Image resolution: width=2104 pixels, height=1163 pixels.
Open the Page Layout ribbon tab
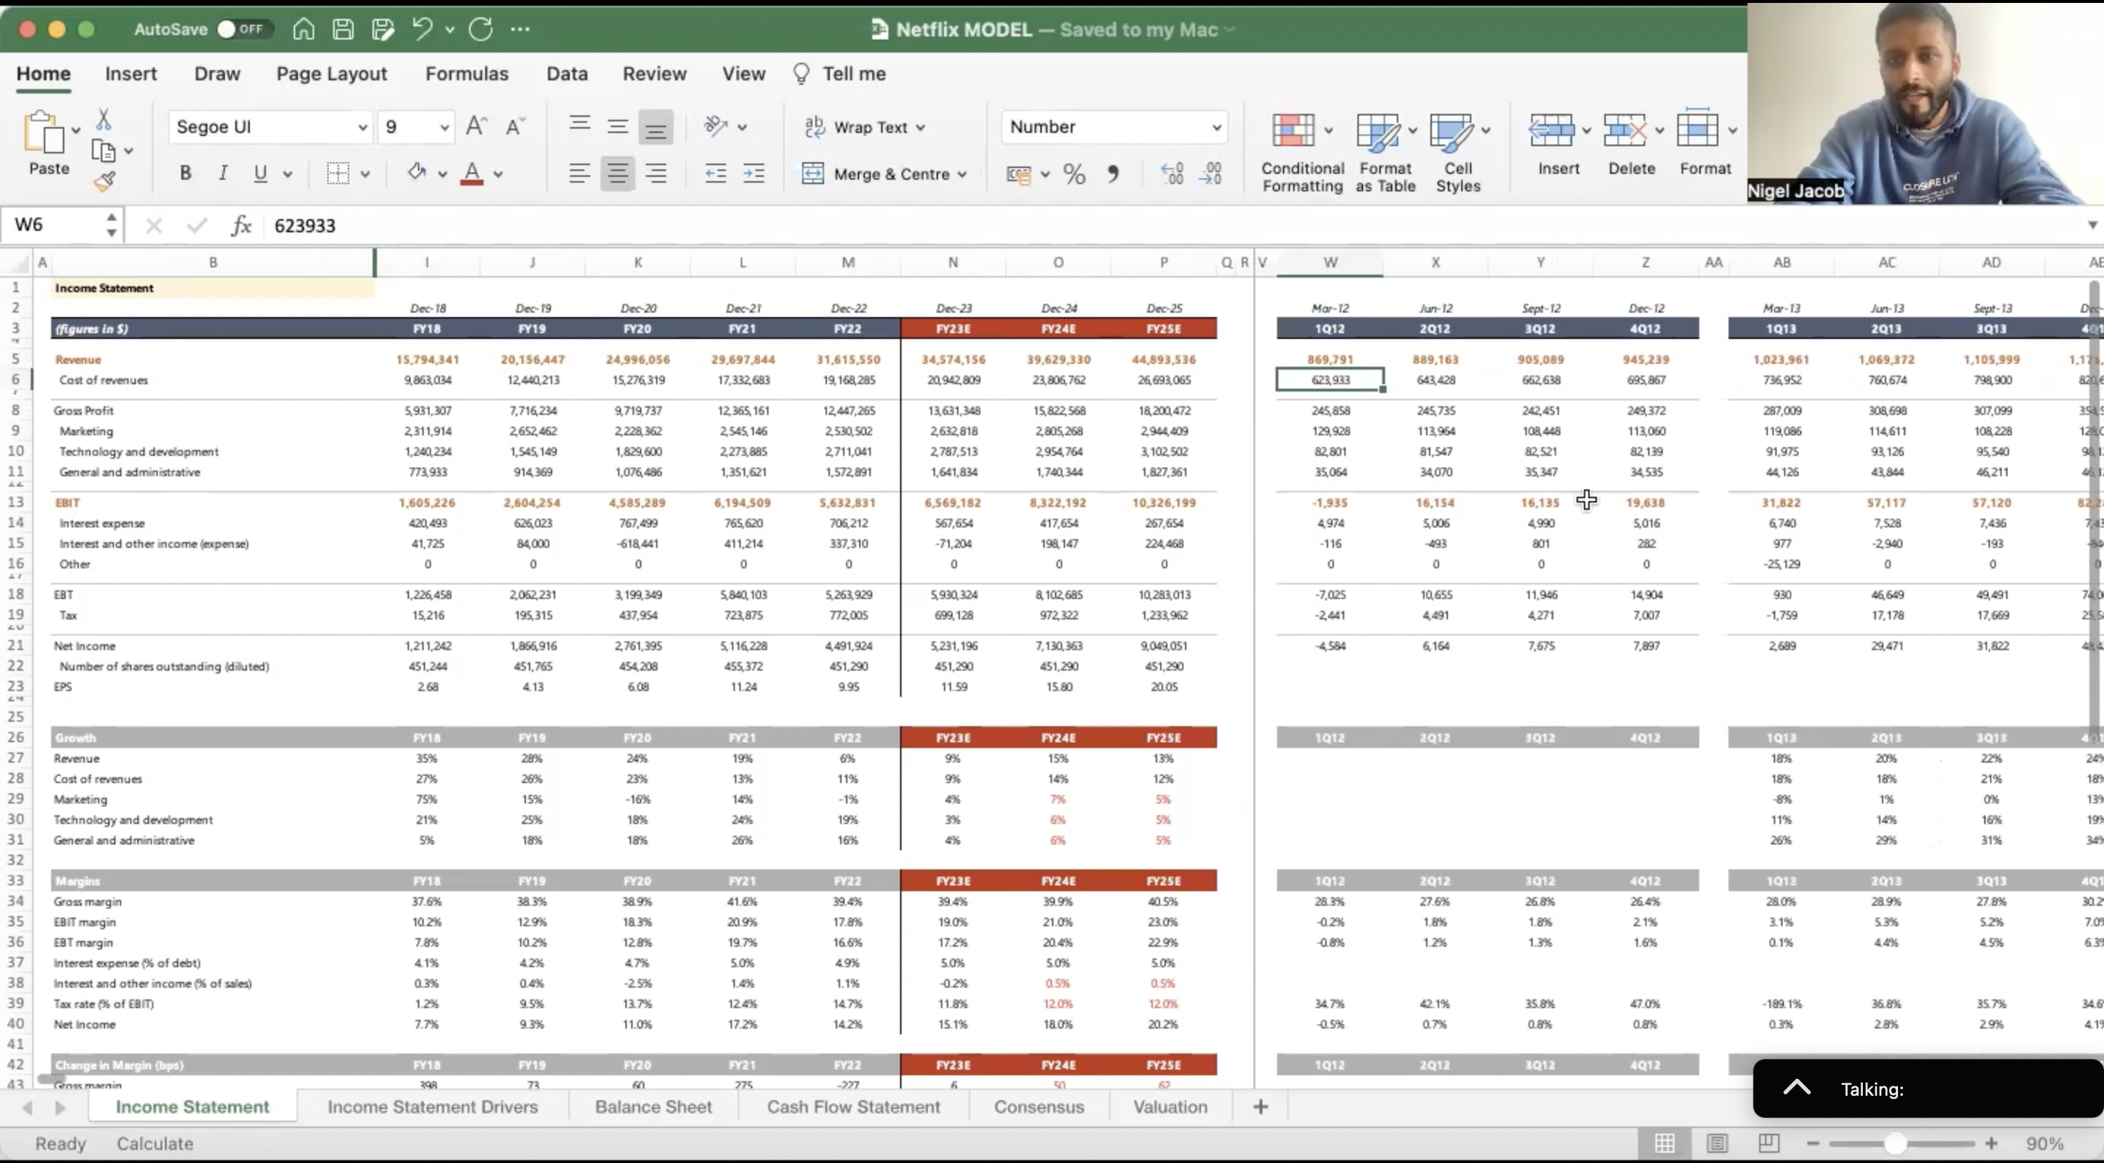[332, 74]
